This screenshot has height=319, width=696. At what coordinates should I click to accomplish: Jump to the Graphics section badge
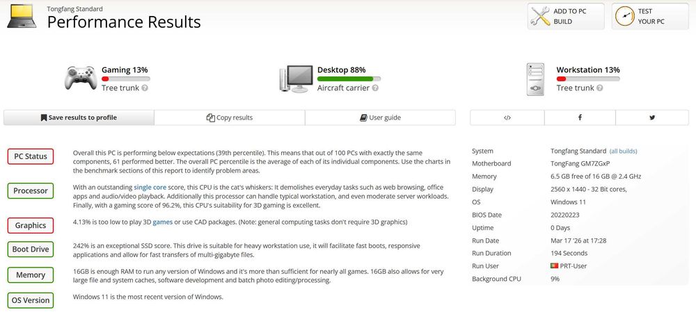31,225
